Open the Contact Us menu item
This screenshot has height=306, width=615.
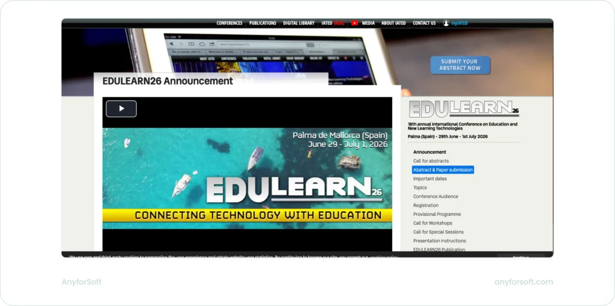click(424, 23)
